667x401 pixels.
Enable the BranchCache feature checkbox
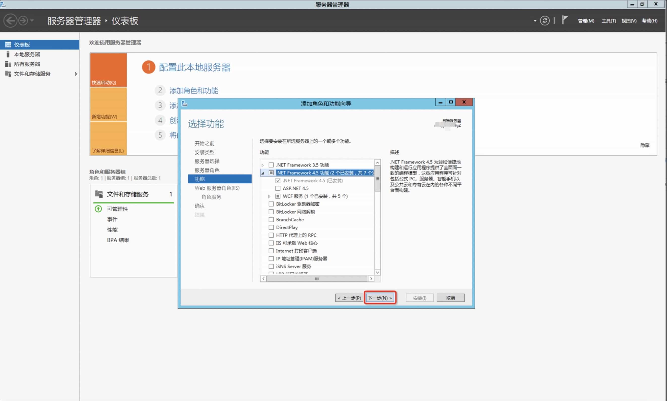point(271,220)
